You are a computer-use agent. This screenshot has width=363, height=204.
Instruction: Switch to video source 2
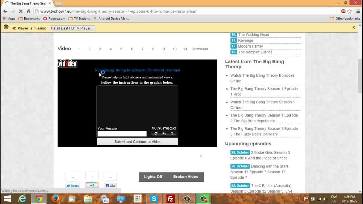(89, 49)
